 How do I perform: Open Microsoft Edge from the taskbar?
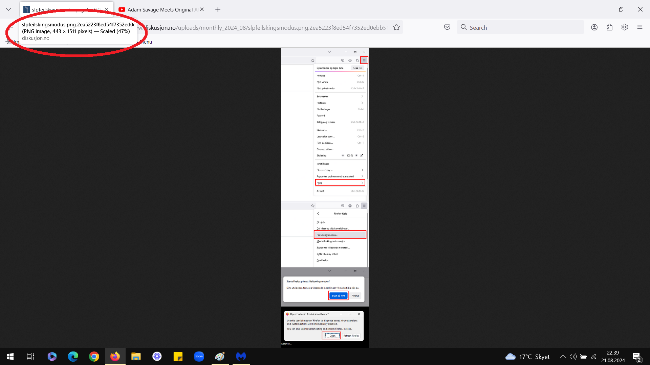click(73, 357)
